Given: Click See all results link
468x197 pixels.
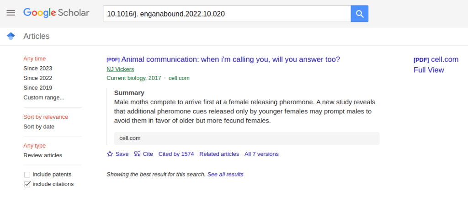Looking at the screenshot, I should click(225, 175).
